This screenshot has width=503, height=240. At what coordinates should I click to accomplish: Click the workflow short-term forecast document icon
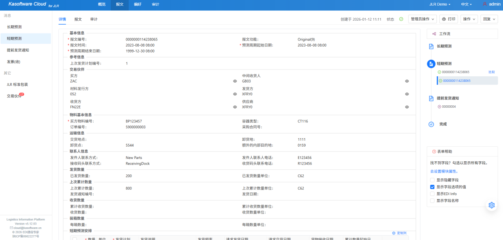coord(431,64)
